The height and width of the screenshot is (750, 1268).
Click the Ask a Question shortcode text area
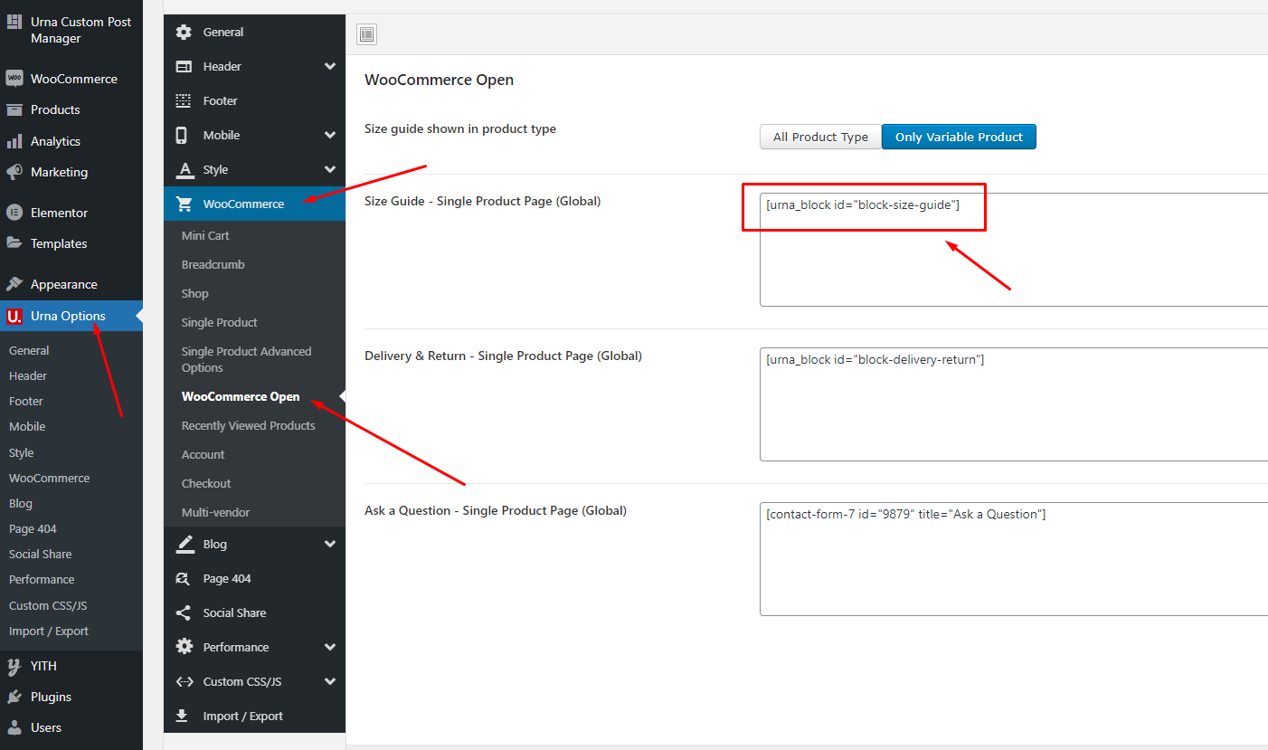coord(1014,559)
